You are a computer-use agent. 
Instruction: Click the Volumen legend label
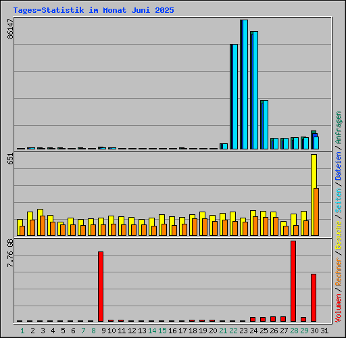(339, 308)
